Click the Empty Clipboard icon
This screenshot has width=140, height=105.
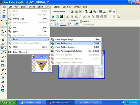10,52
